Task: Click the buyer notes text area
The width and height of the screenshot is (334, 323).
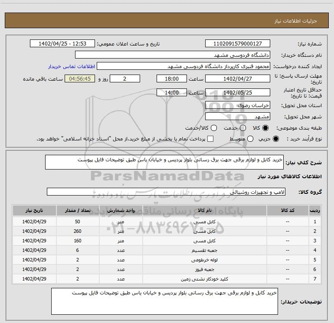Action: pos(164,301)
